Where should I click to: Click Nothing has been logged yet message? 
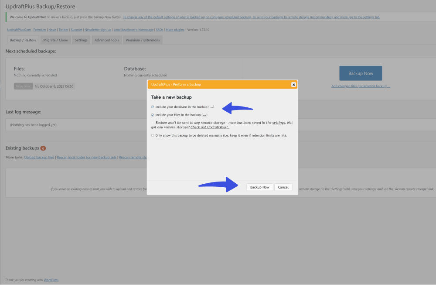[34, 125]
